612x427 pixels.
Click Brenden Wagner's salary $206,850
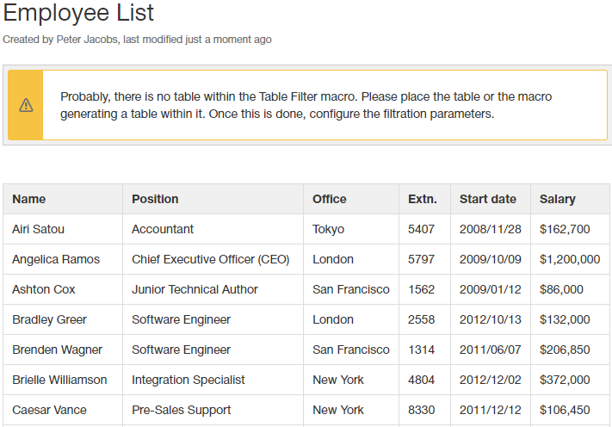click(565, 350)
